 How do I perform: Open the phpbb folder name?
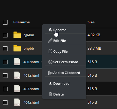29,49
